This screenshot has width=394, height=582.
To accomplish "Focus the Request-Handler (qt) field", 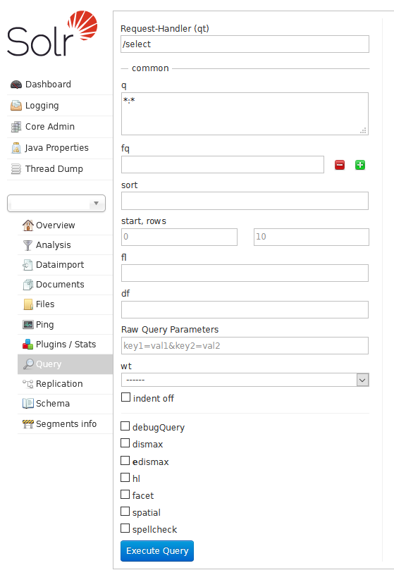I will click(x=245, y=44).
